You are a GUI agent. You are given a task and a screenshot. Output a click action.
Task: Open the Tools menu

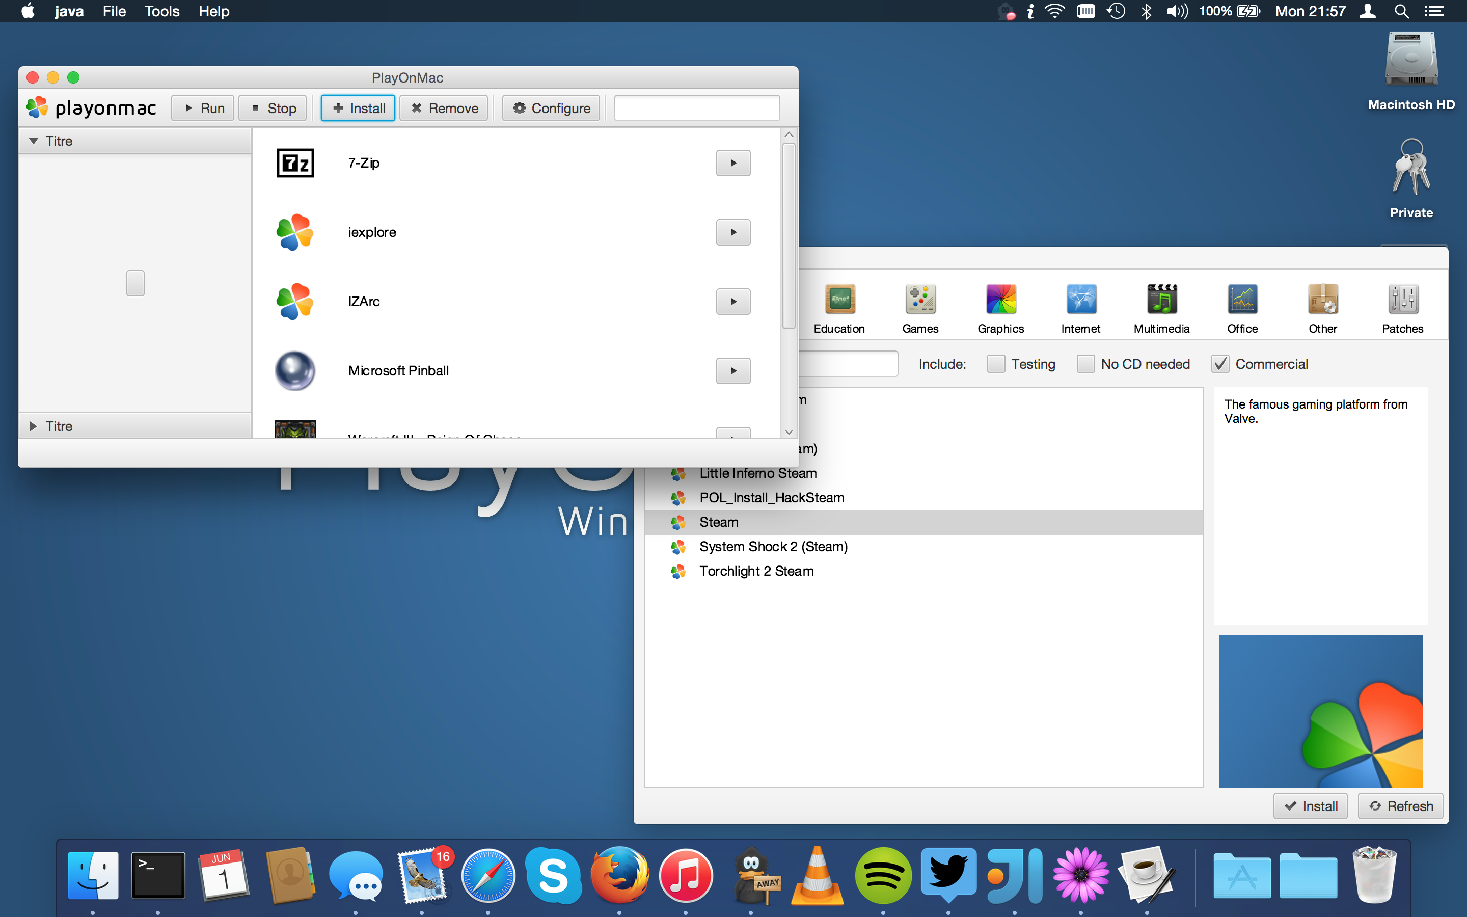pos(161,11)
